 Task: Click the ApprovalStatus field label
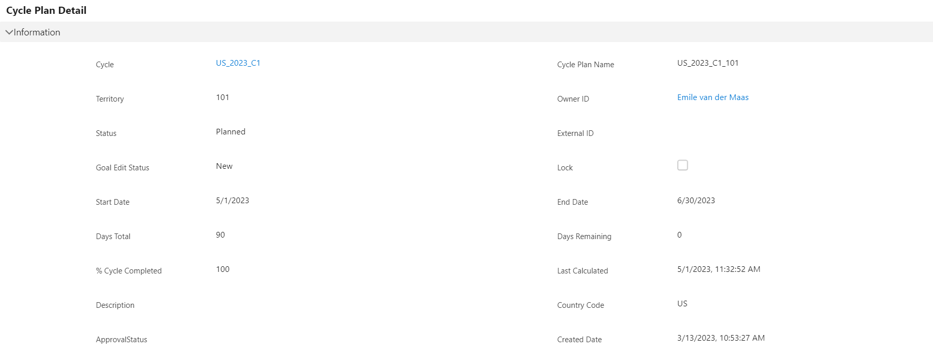(x=122, y=339)
